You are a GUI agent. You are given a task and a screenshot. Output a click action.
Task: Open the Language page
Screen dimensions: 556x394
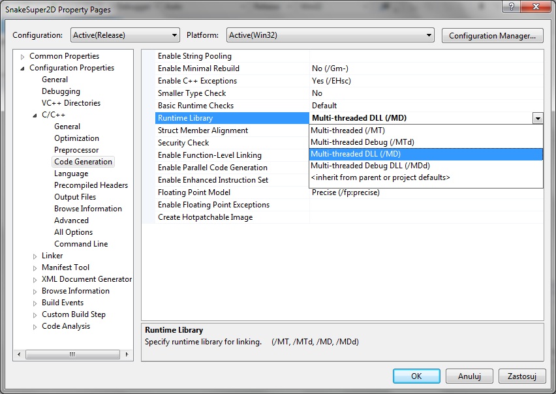pos(71,174)
